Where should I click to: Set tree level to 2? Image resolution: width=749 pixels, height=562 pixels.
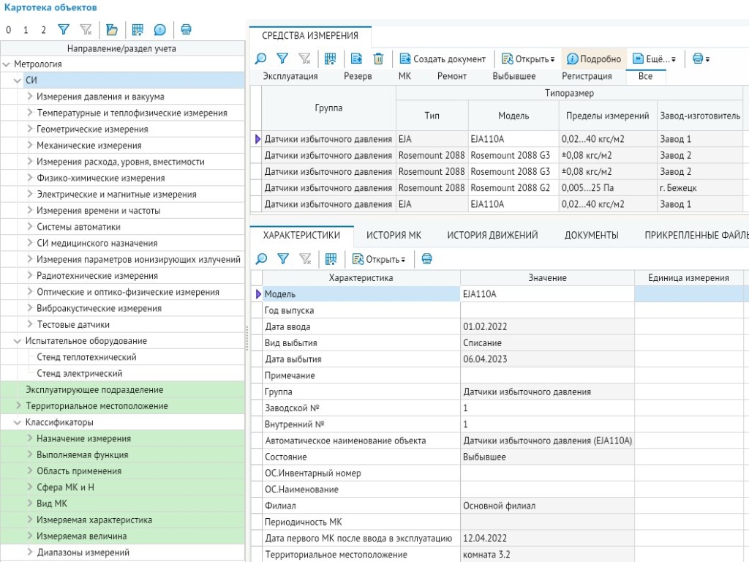pyautogui.click(x=43, y=30)
